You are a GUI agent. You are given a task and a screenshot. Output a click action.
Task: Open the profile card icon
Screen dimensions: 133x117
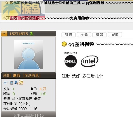tap(6, 83)
